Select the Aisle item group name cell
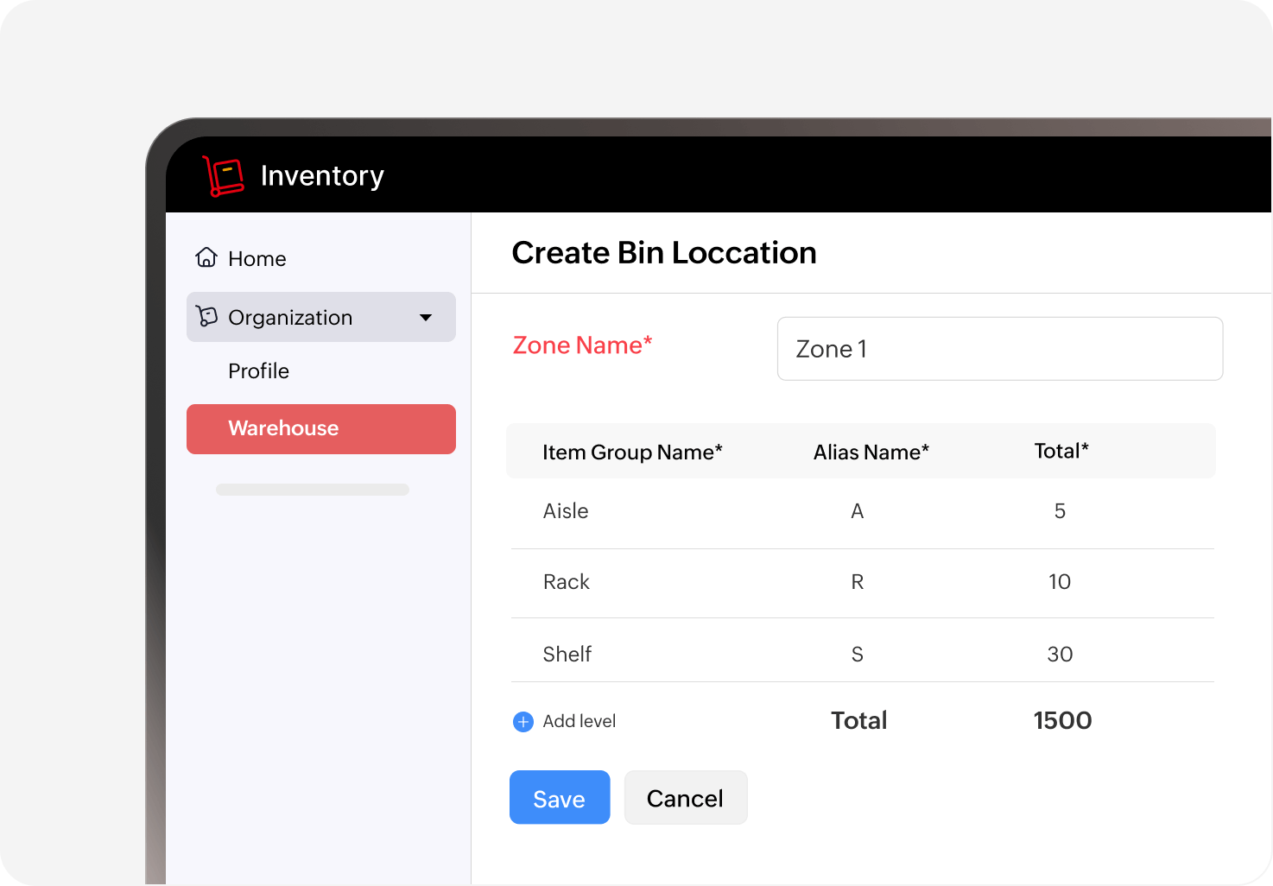 click(x=566, y=511)
